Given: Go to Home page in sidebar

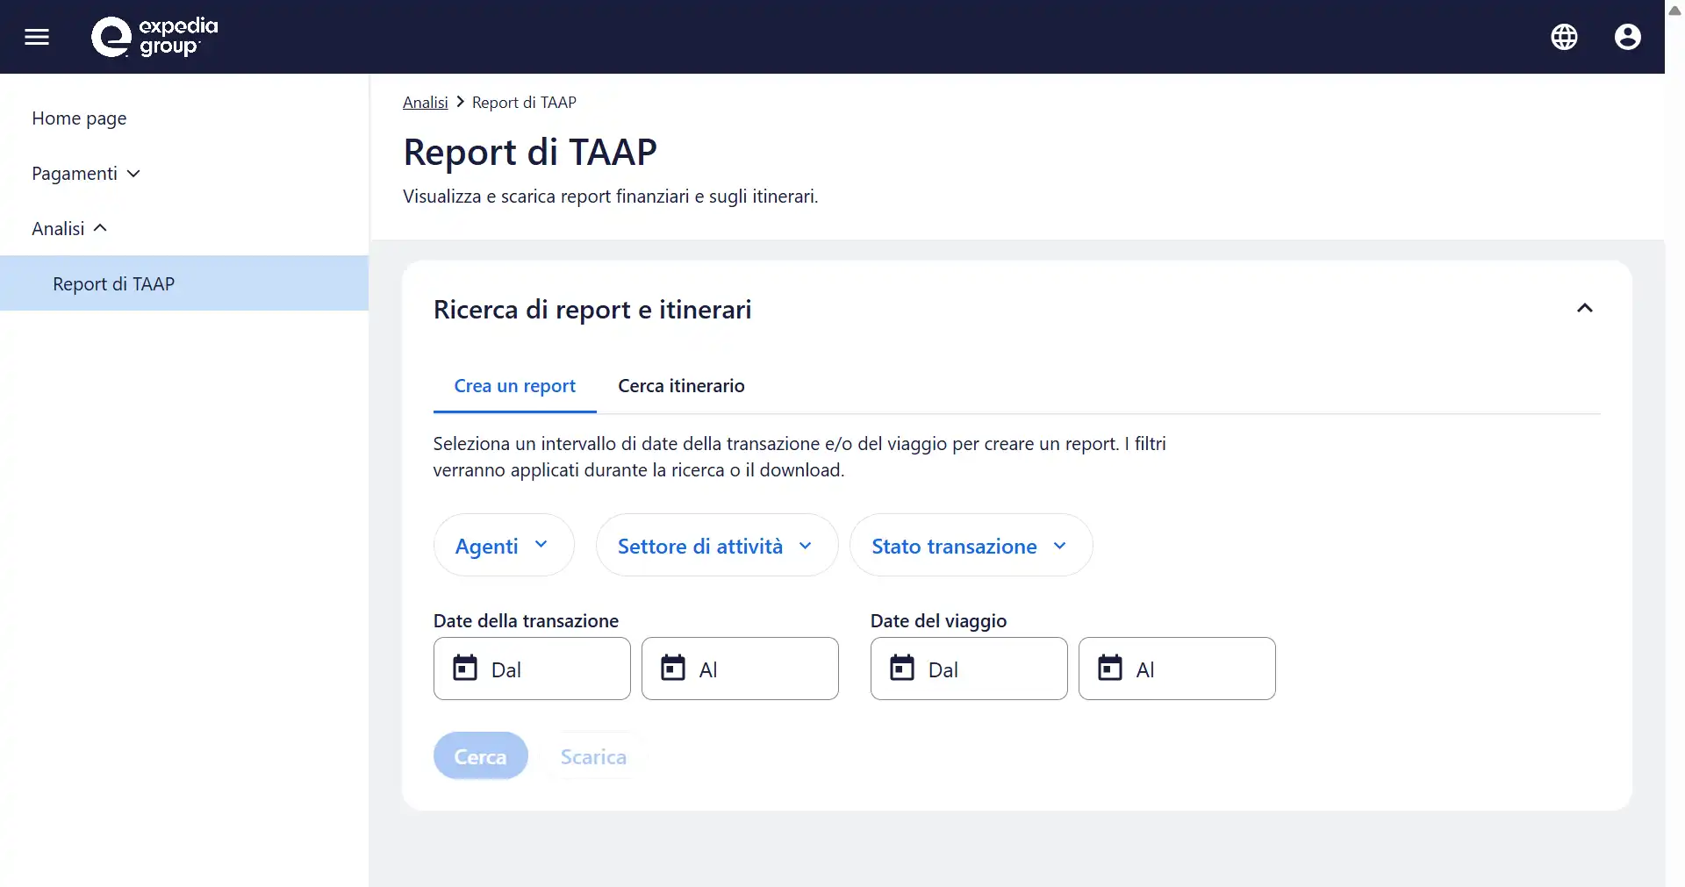Looking at the screenshot, I should [x=79, y=118].
